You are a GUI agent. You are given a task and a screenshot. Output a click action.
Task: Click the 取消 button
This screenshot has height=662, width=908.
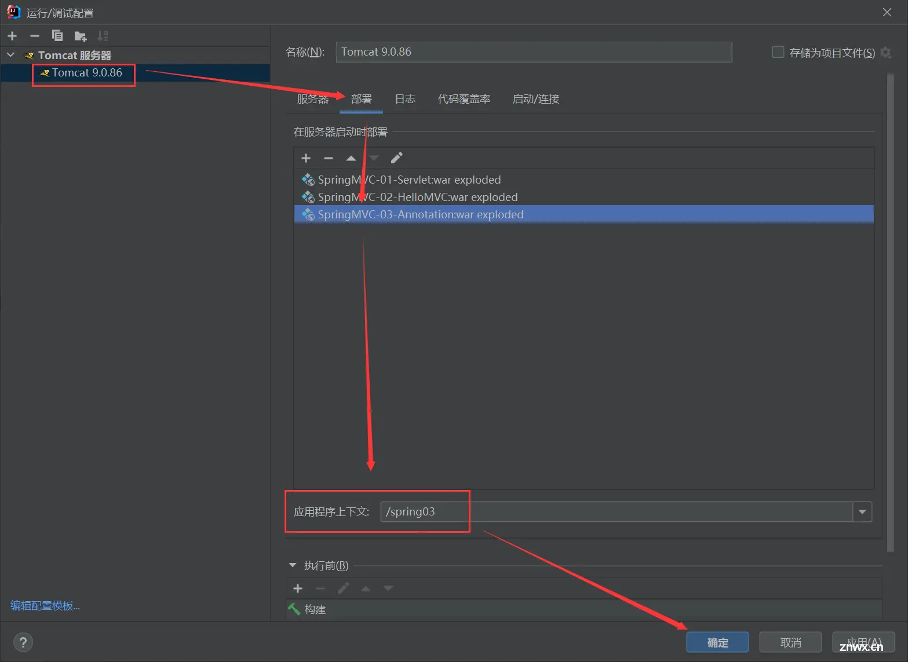[x=790, y=642]
